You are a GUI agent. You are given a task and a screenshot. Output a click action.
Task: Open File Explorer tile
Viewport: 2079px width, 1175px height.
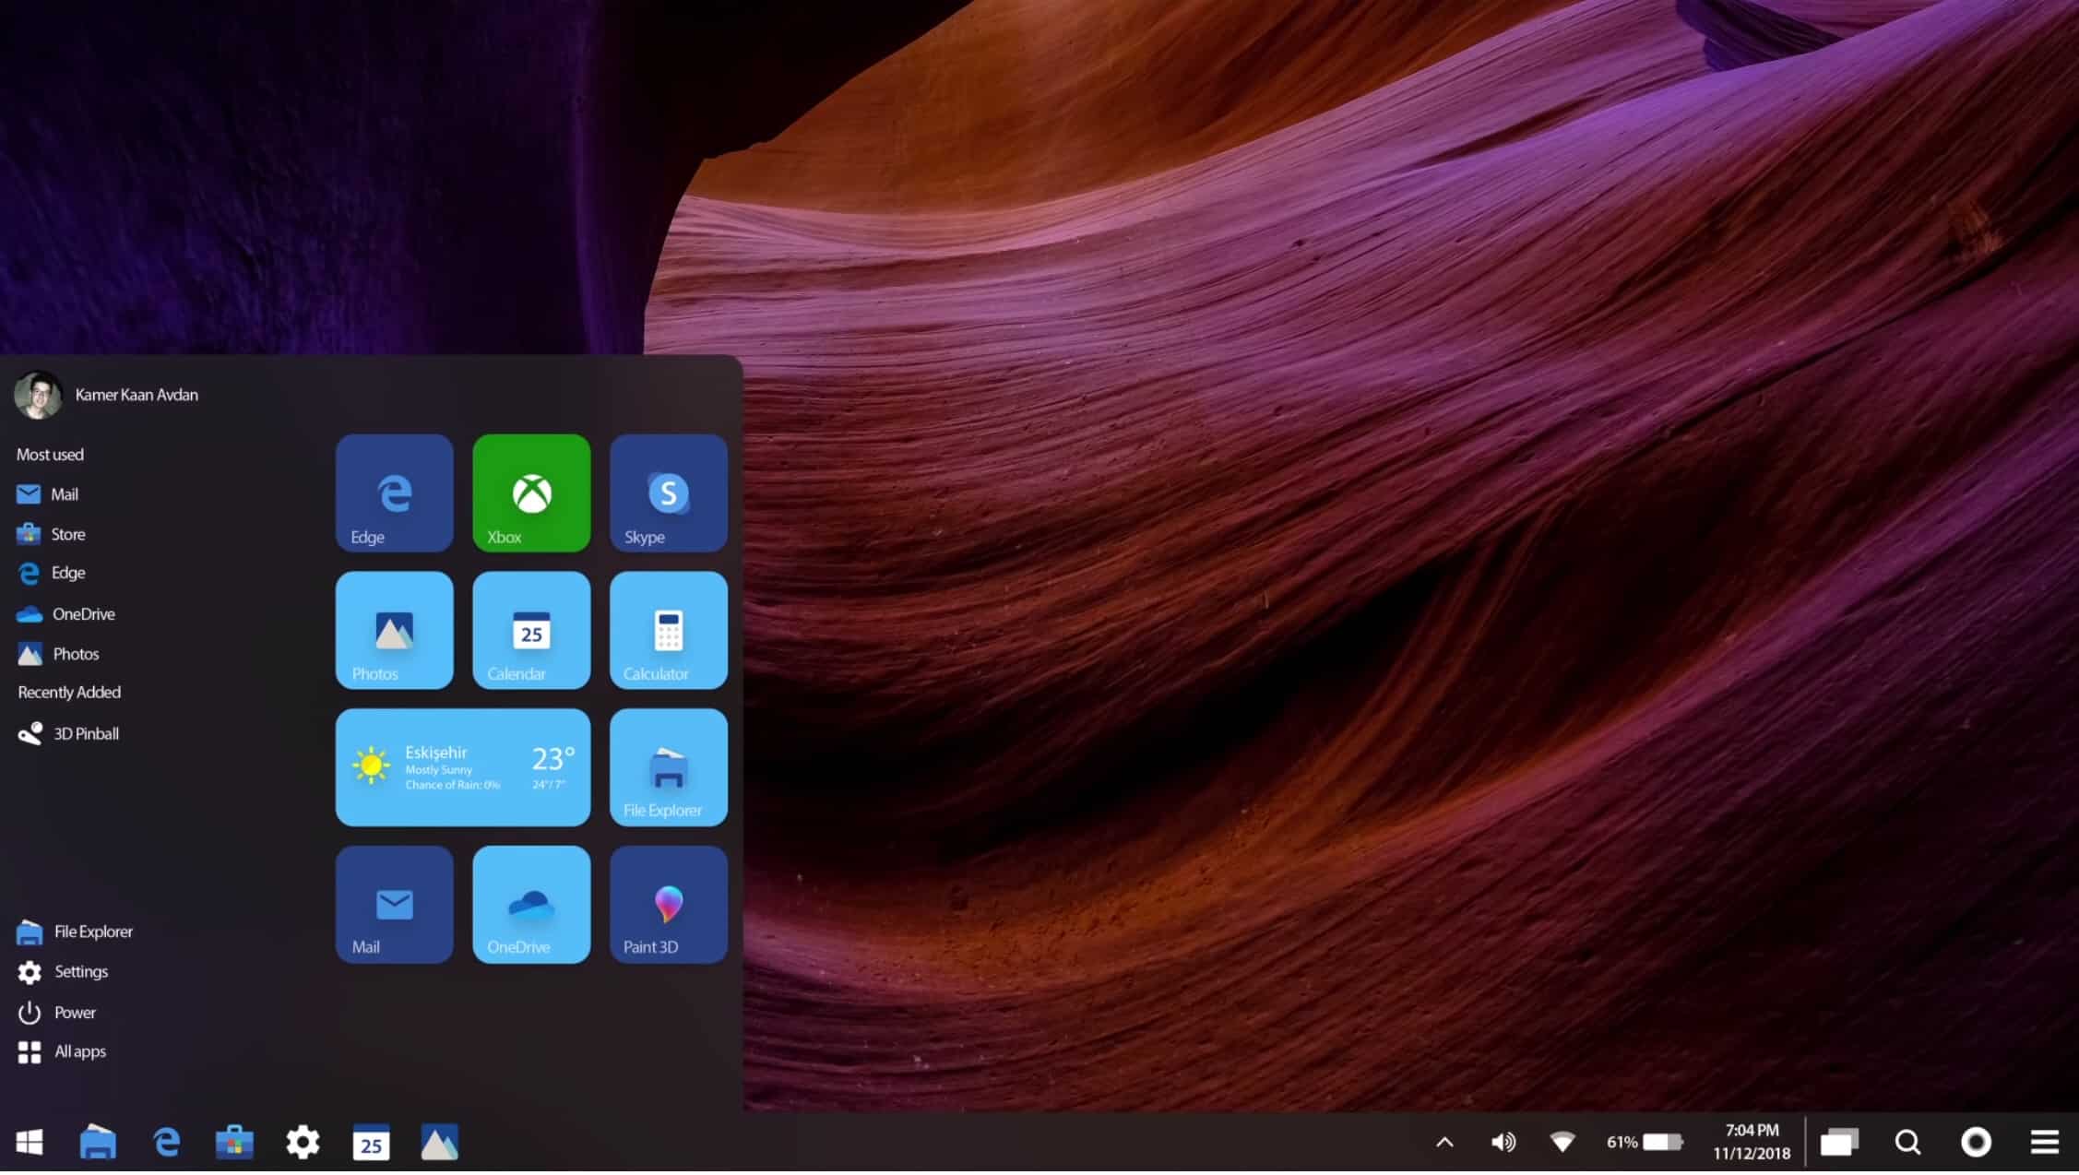[x=667, y=766]
